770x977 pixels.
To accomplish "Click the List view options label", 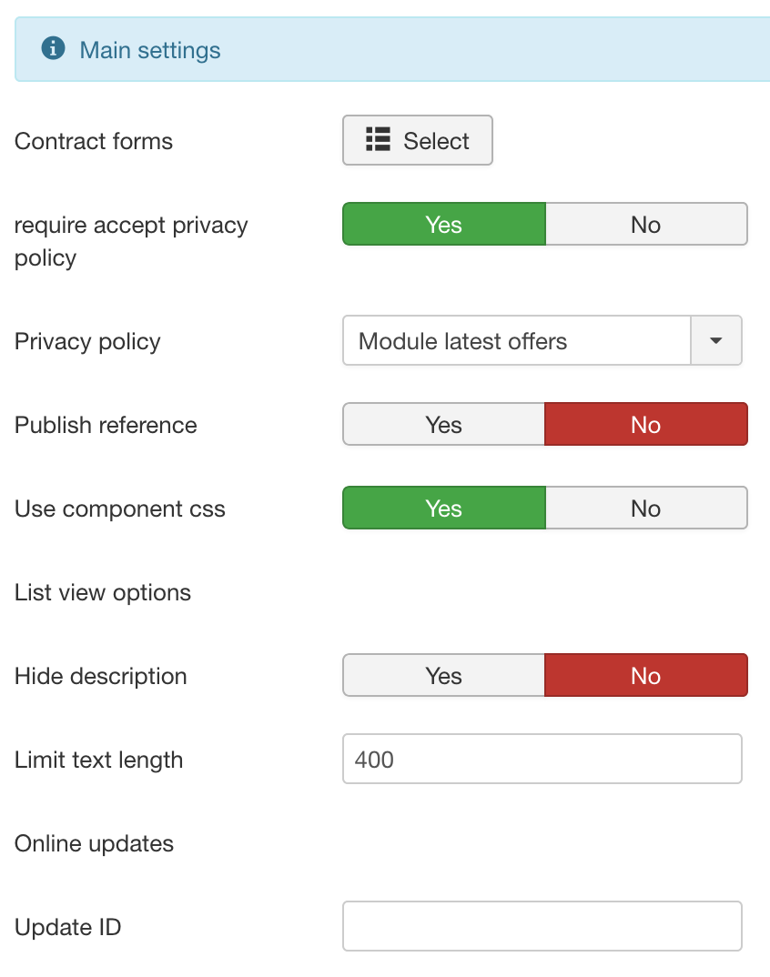I will pyautogui.click(x=103, y=592).
